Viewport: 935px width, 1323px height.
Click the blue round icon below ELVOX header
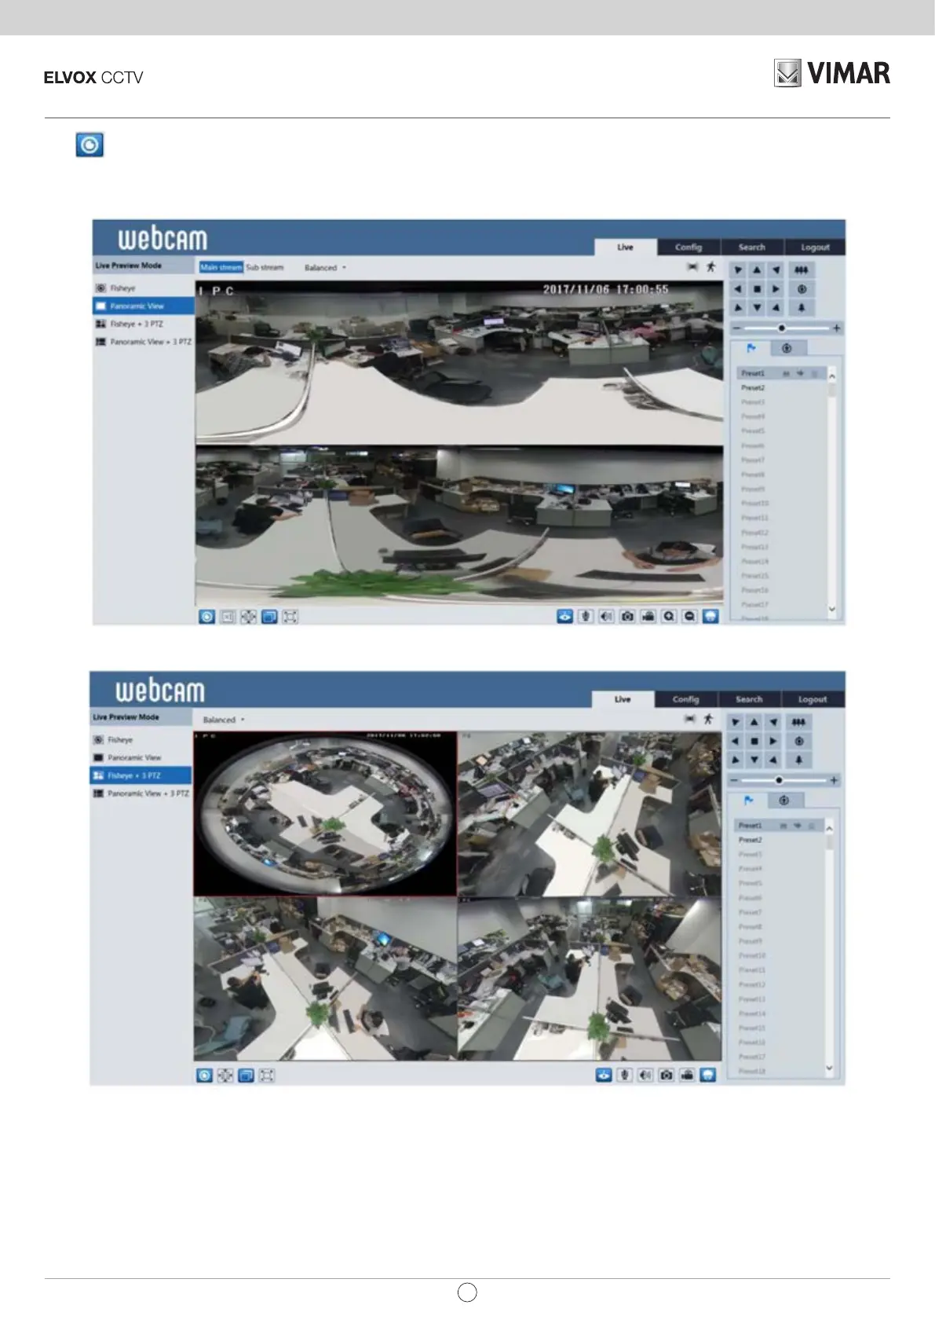(x=89, y=145)
